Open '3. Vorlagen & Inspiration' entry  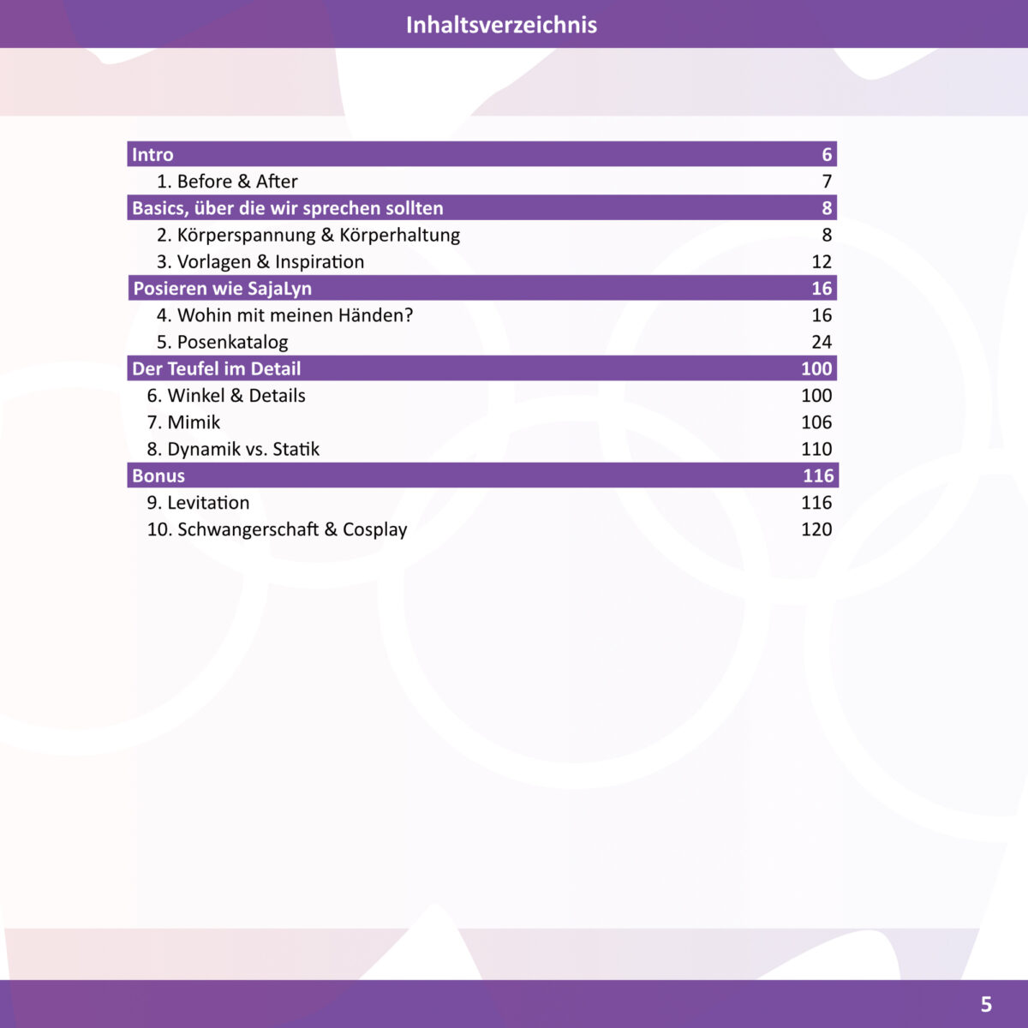pos(260,261)
